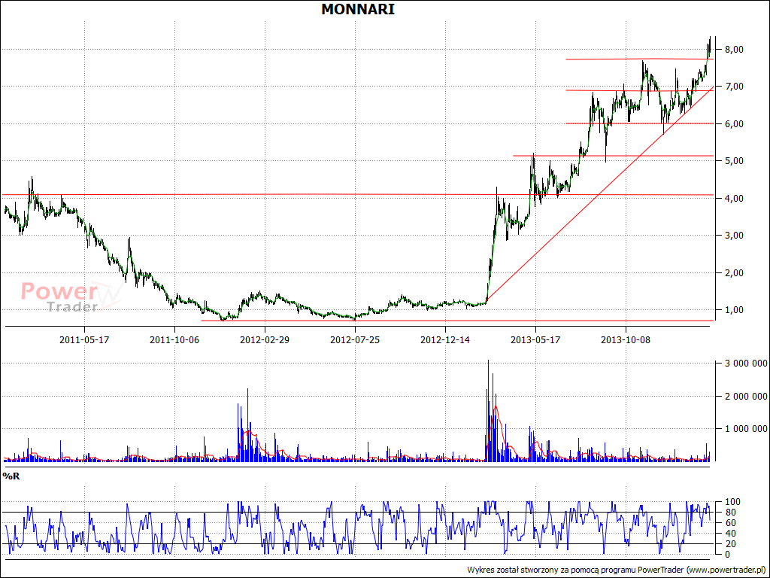Click the MONNARI chart title
The height and width of the screenshot is (578, 770).
click(x=357, y=9)
